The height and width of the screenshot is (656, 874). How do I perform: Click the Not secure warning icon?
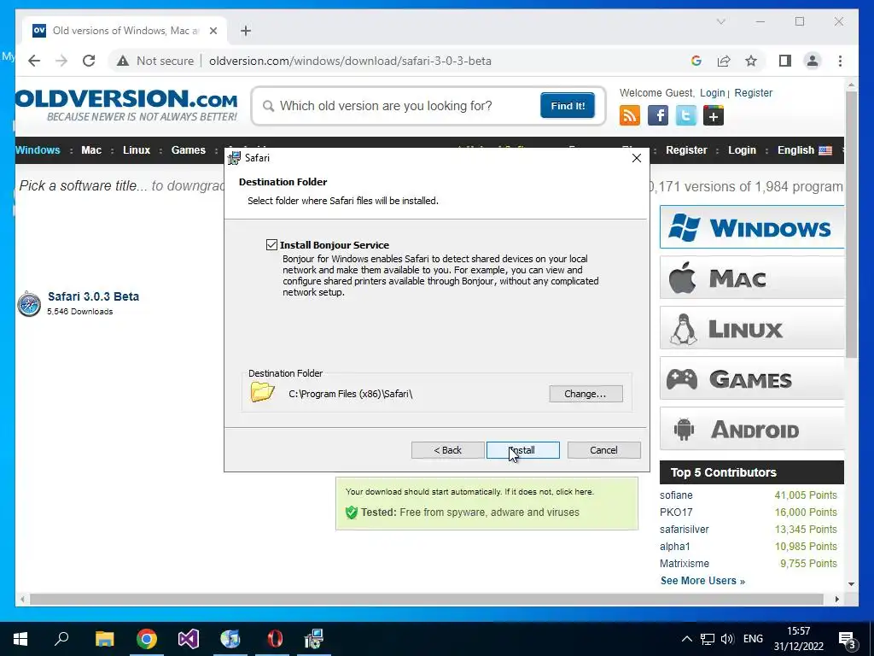[x=123, y=61]
